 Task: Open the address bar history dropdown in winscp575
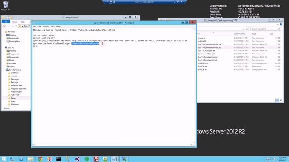point(244,29)
